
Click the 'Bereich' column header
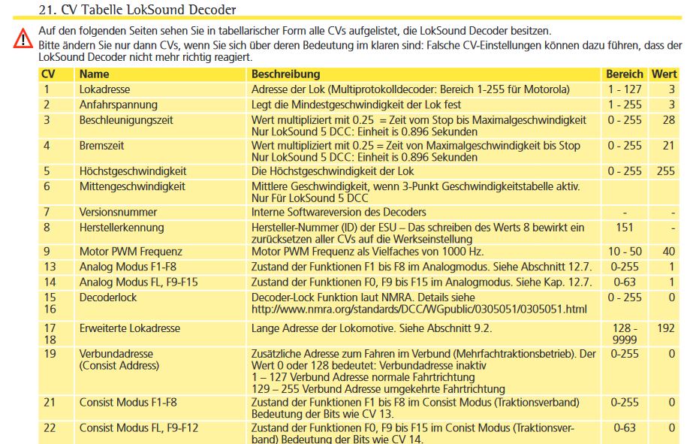(x=625, y=74)
